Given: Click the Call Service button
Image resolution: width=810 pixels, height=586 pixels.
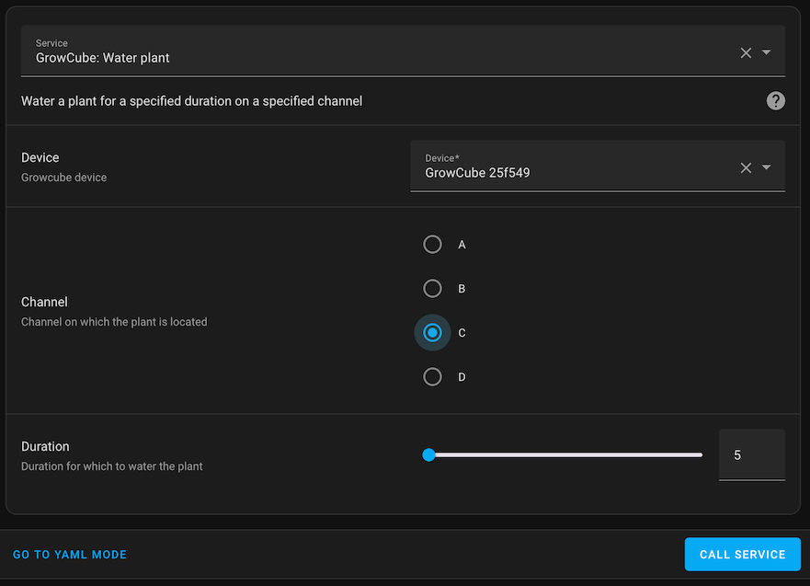Looking at the screenshot, I should point(742,555).
